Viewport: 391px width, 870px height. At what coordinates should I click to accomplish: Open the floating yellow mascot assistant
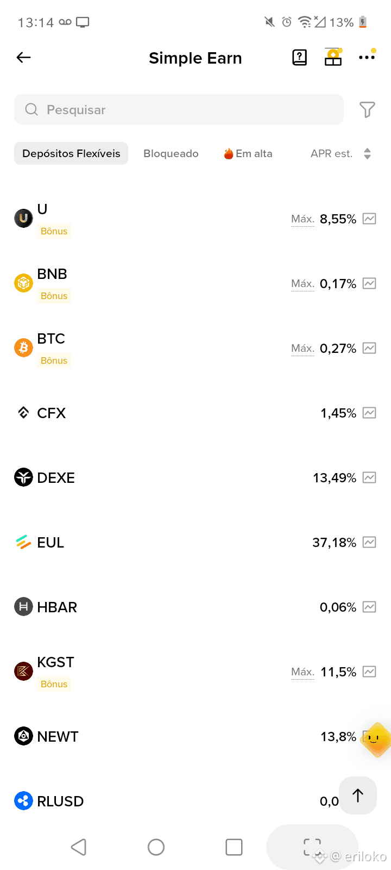[375, 739]
